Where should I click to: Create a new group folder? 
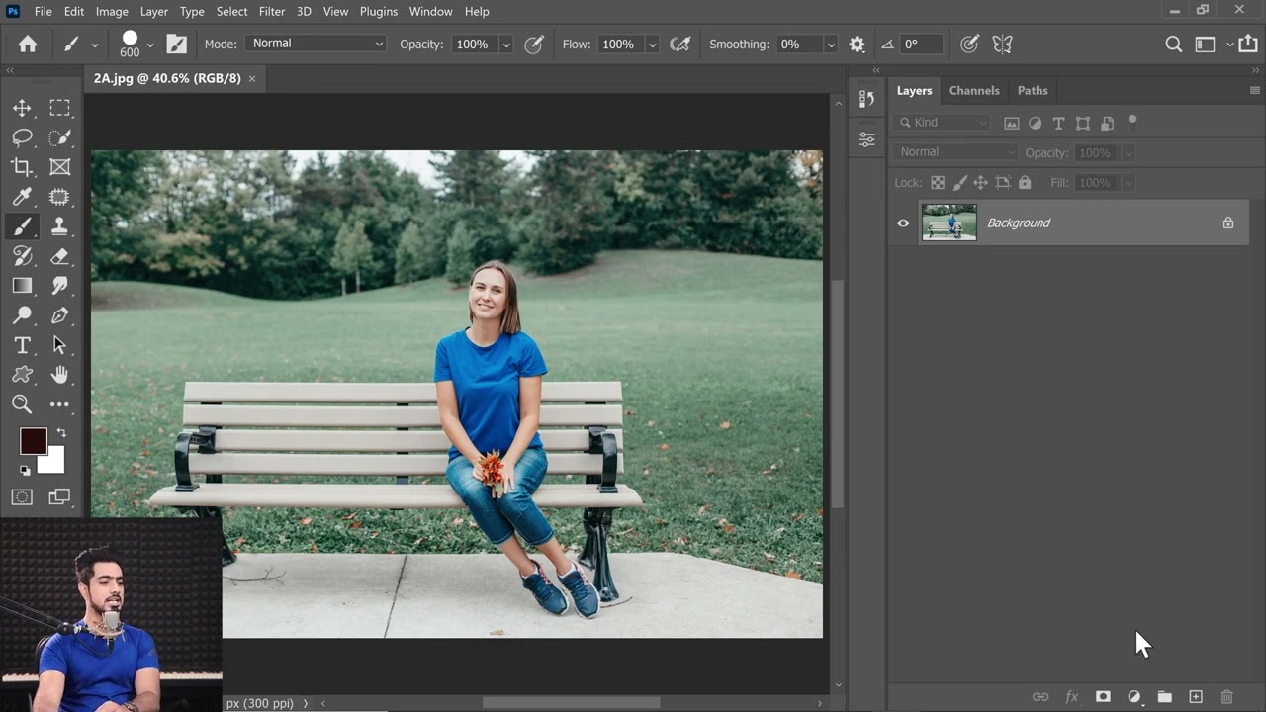point(1165,697)
